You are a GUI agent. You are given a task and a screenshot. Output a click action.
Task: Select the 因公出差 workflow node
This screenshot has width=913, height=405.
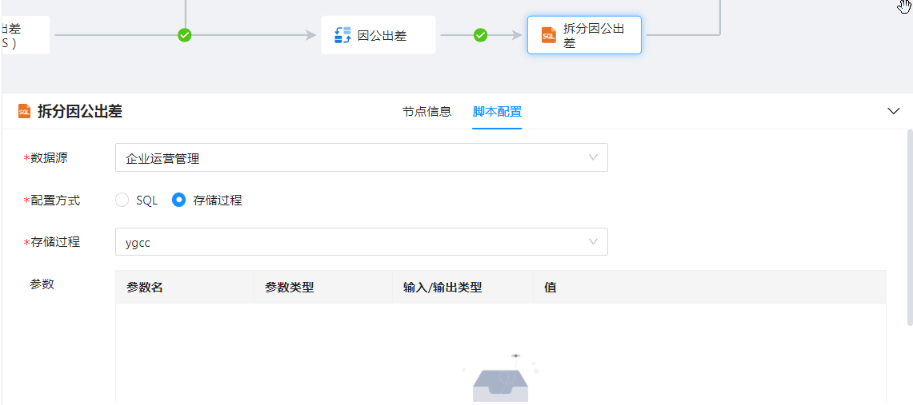point(378,35)
